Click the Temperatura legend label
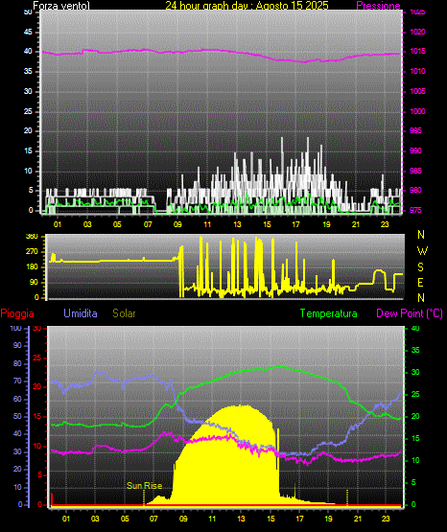 328,313
